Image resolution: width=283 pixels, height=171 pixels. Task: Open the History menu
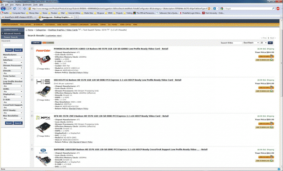[18, 5]
